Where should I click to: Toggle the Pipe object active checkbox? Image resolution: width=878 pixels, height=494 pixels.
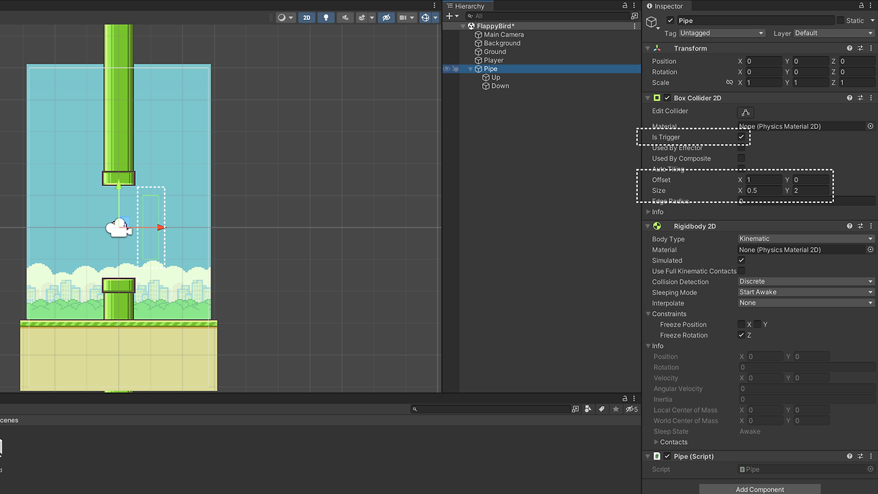pos(670,21)
